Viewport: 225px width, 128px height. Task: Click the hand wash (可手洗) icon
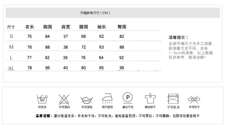tap(42, 99)
